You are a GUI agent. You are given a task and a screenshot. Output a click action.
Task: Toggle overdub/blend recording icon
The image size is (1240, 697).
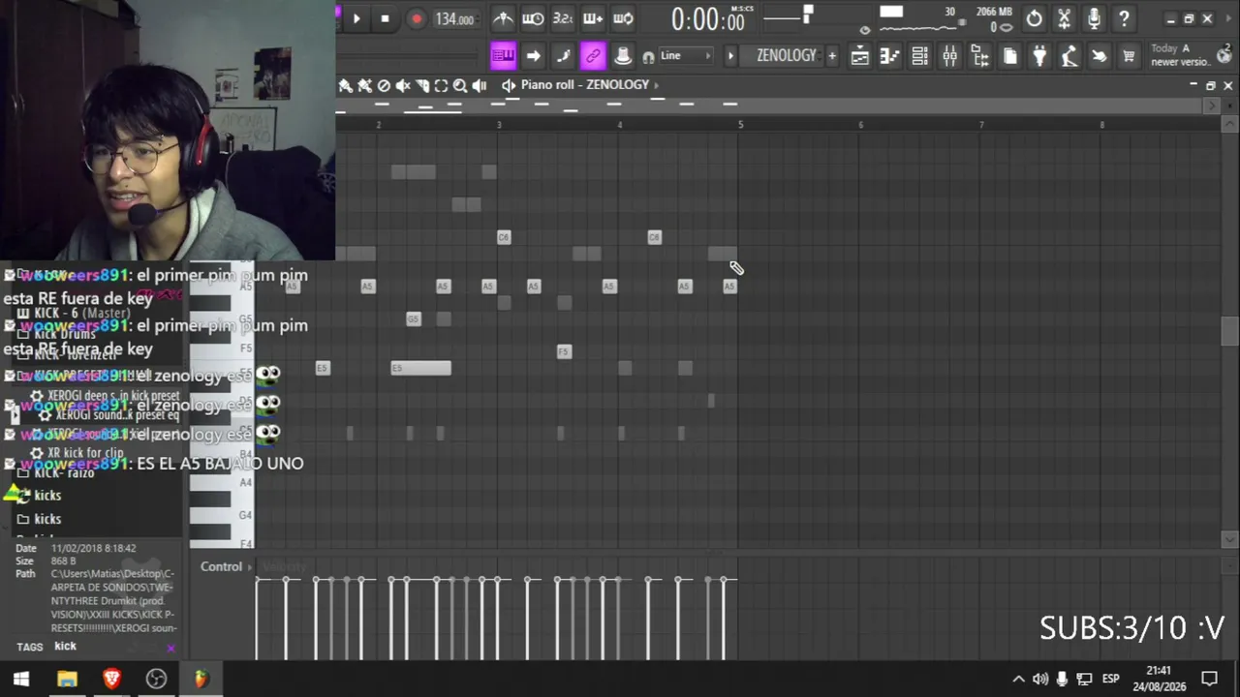593,18
